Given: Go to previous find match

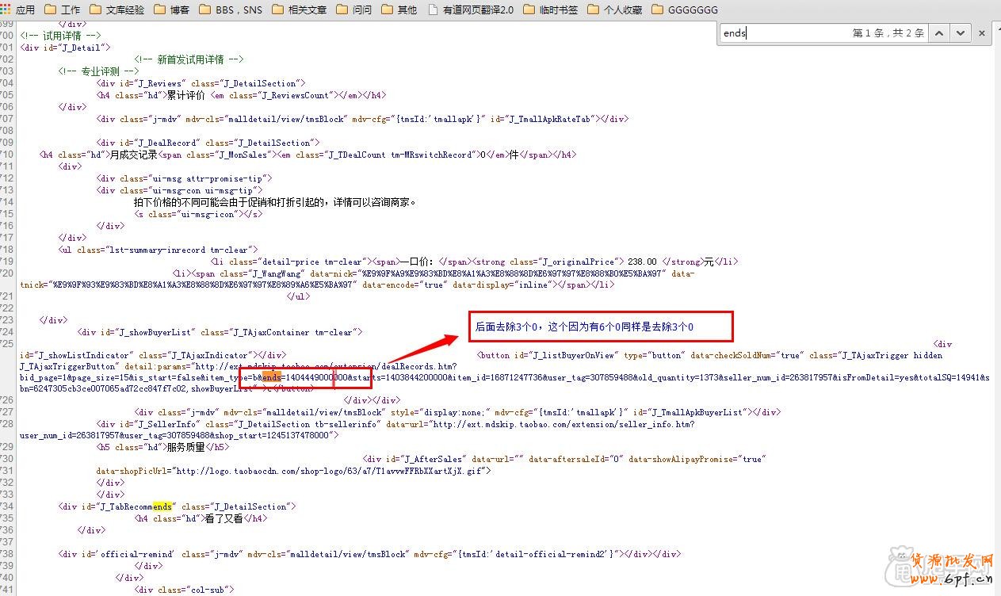Looking at the screenshot, I should pyautogui.click(x=939, y=33).
